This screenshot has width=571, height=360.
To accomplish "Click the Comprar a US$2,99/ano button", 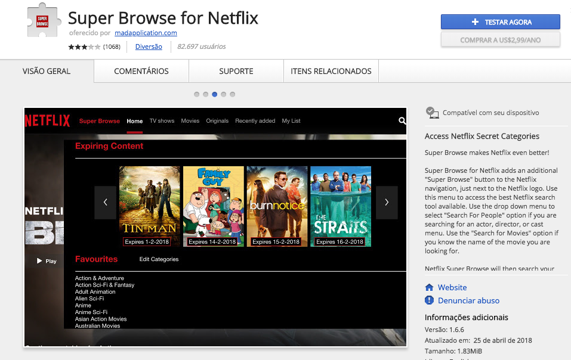I will 501,40.
